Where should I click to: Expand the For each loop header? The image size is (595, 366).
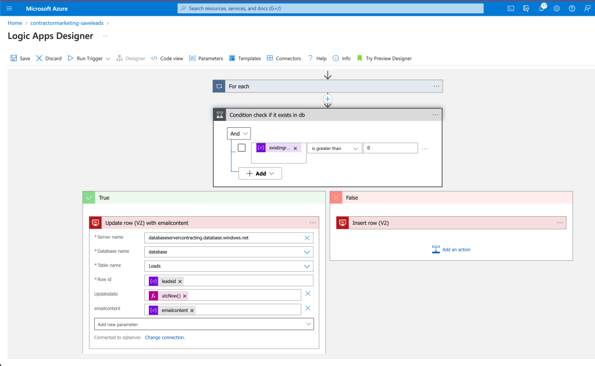click(x=327, y=87)
